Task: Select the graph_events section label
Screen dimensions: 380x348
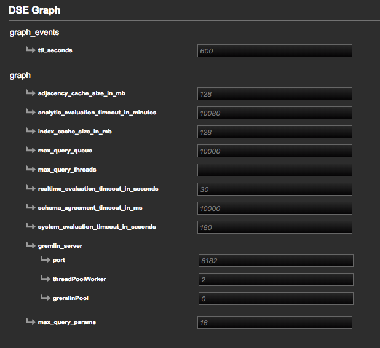Action: click(x=34, y=33)
